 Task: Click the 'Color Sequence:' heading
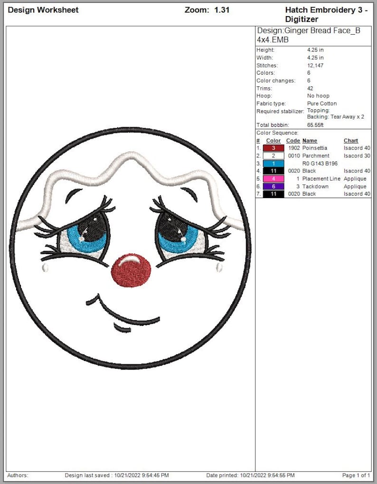click(x=277, y=133)
